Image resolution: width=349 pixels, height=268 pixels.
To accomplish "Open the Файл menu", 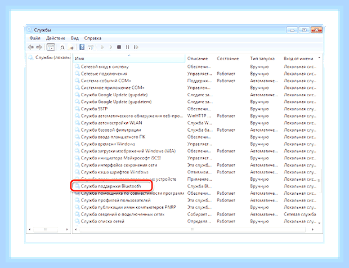I will pyautogui.click(x=35, y=38).
